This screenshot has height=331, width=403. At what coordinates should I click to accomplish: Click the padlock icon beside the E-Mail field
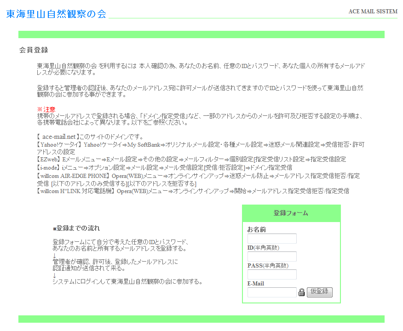pos(302,292)
